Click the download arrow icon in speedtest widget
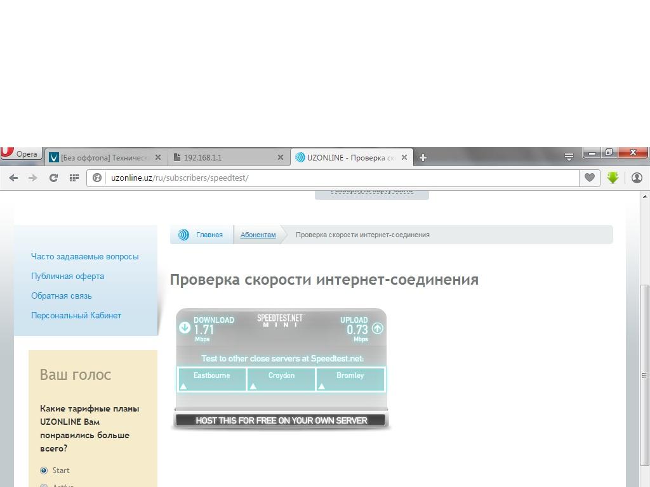 click(x=185, y=328)
